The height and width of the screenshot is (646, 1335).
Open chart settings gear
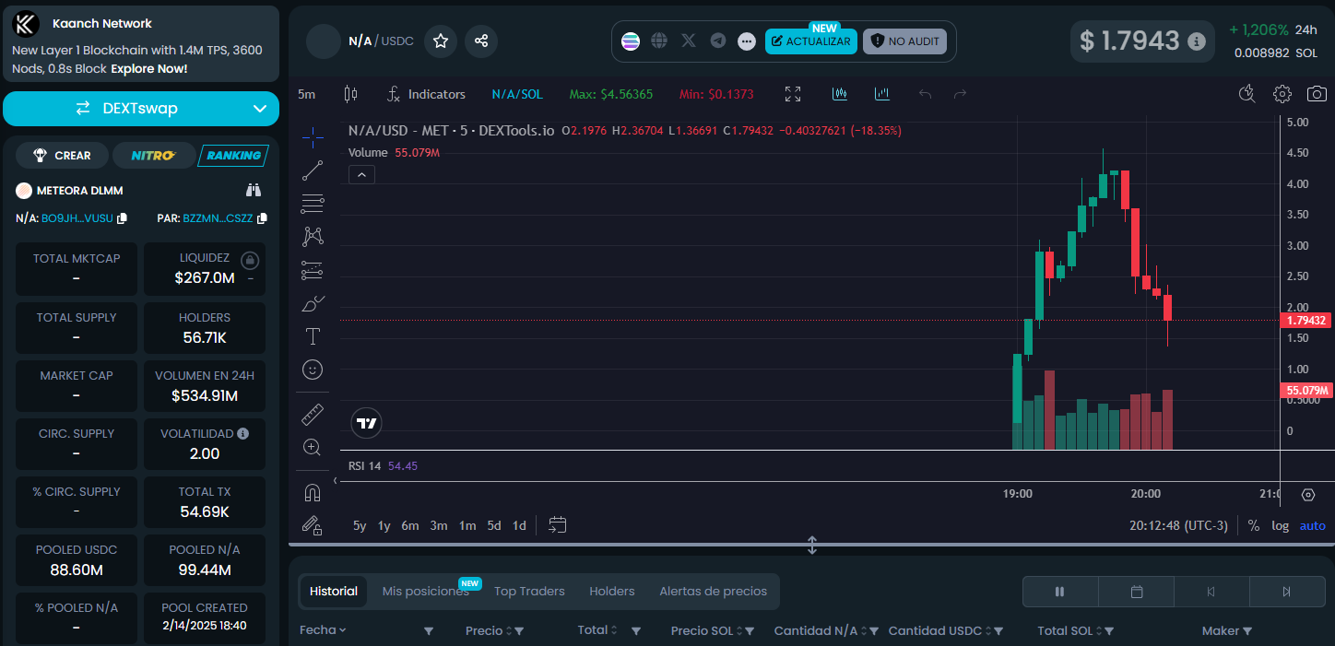tap(1282, 94)
